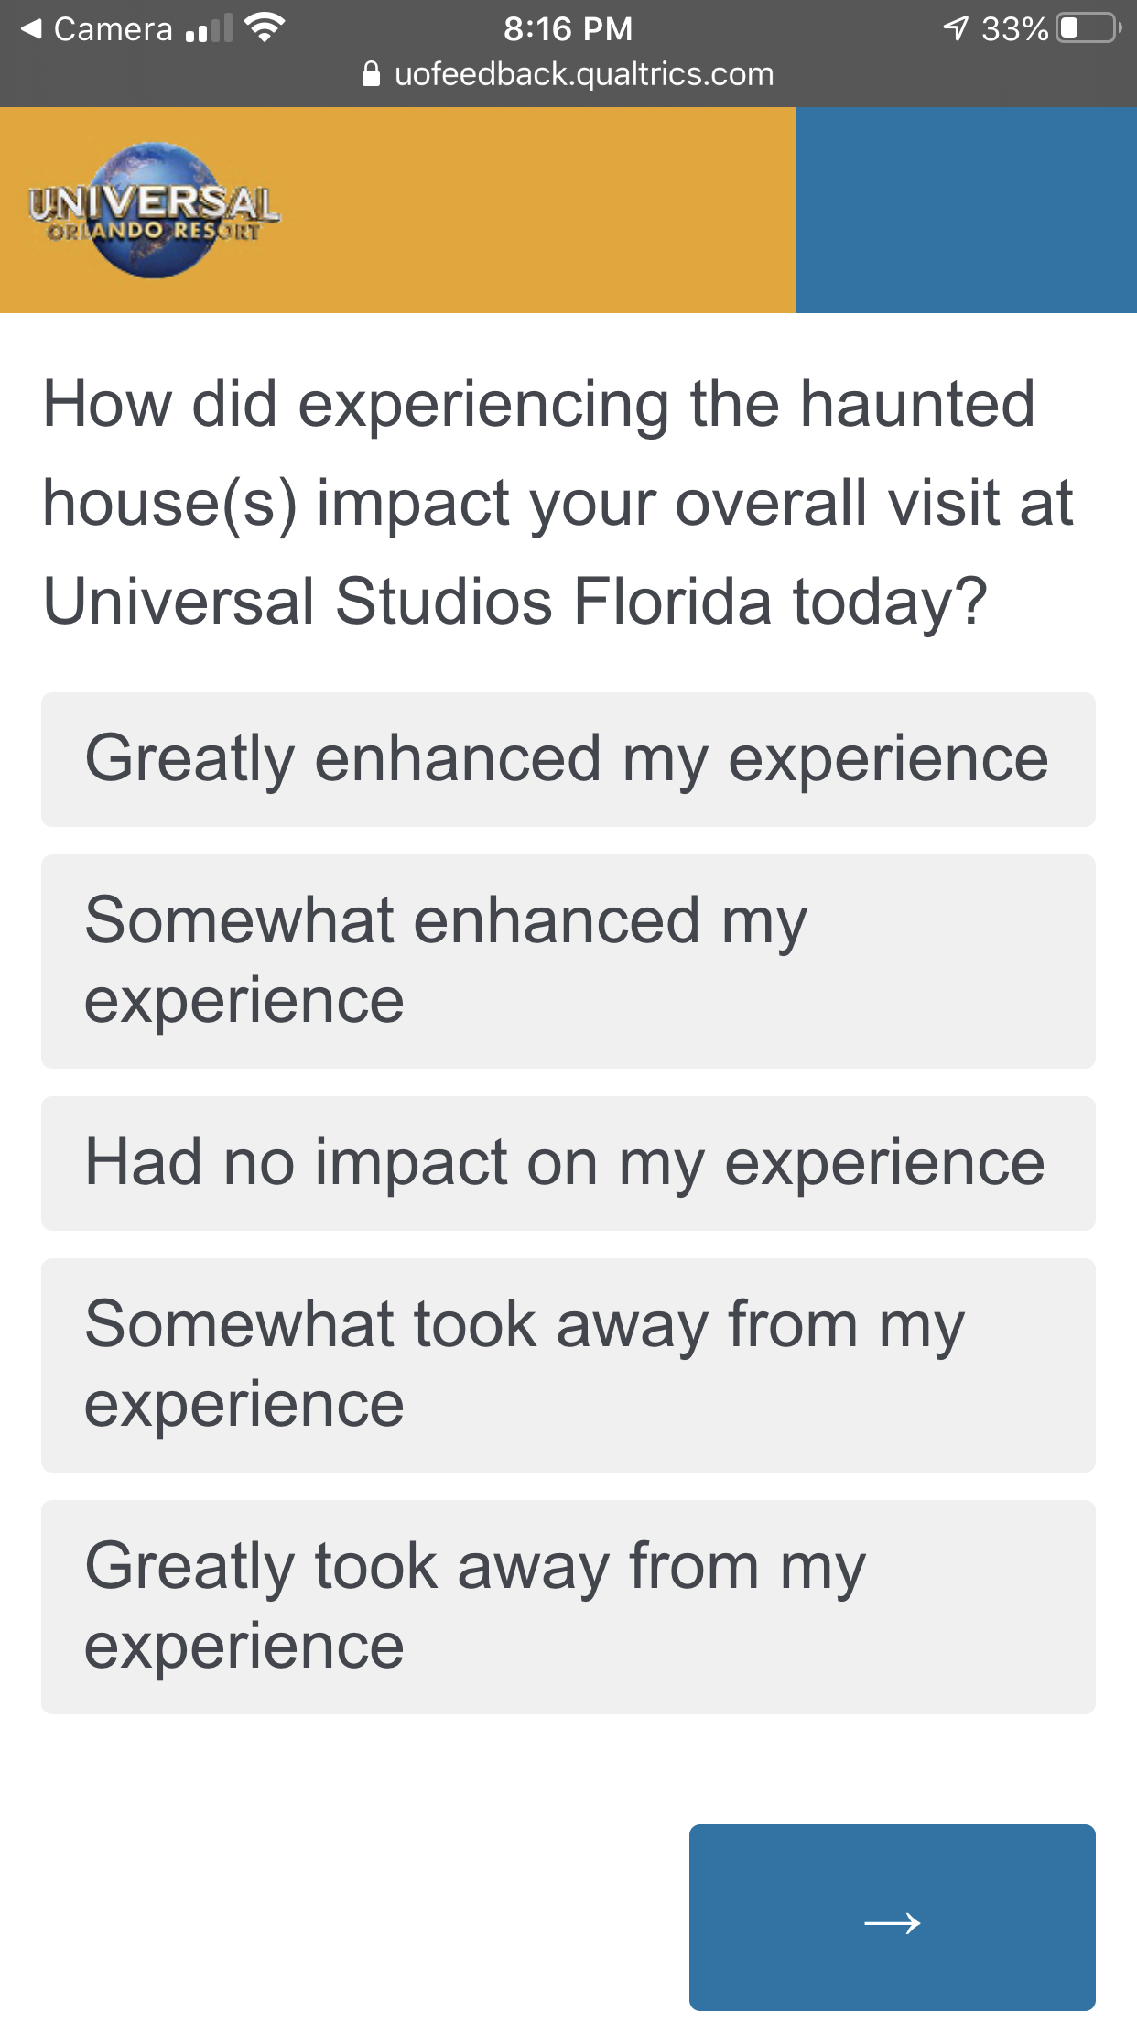This screenshot has height=2022, width=1137.
Task: Tap the Wi-Fi status icon
Action: pyautogui.click(x=265, y=29)
